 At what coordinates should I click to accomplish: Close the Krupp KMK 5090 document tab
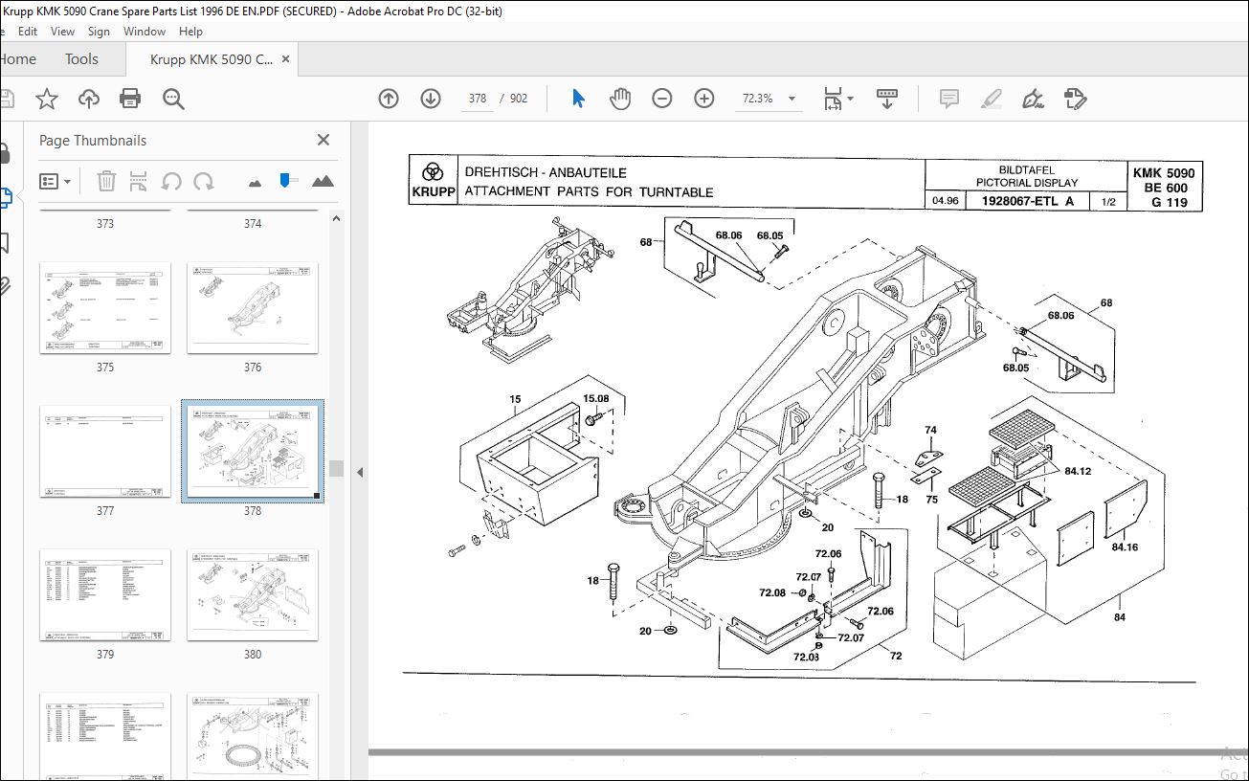[x=284, y=59]
